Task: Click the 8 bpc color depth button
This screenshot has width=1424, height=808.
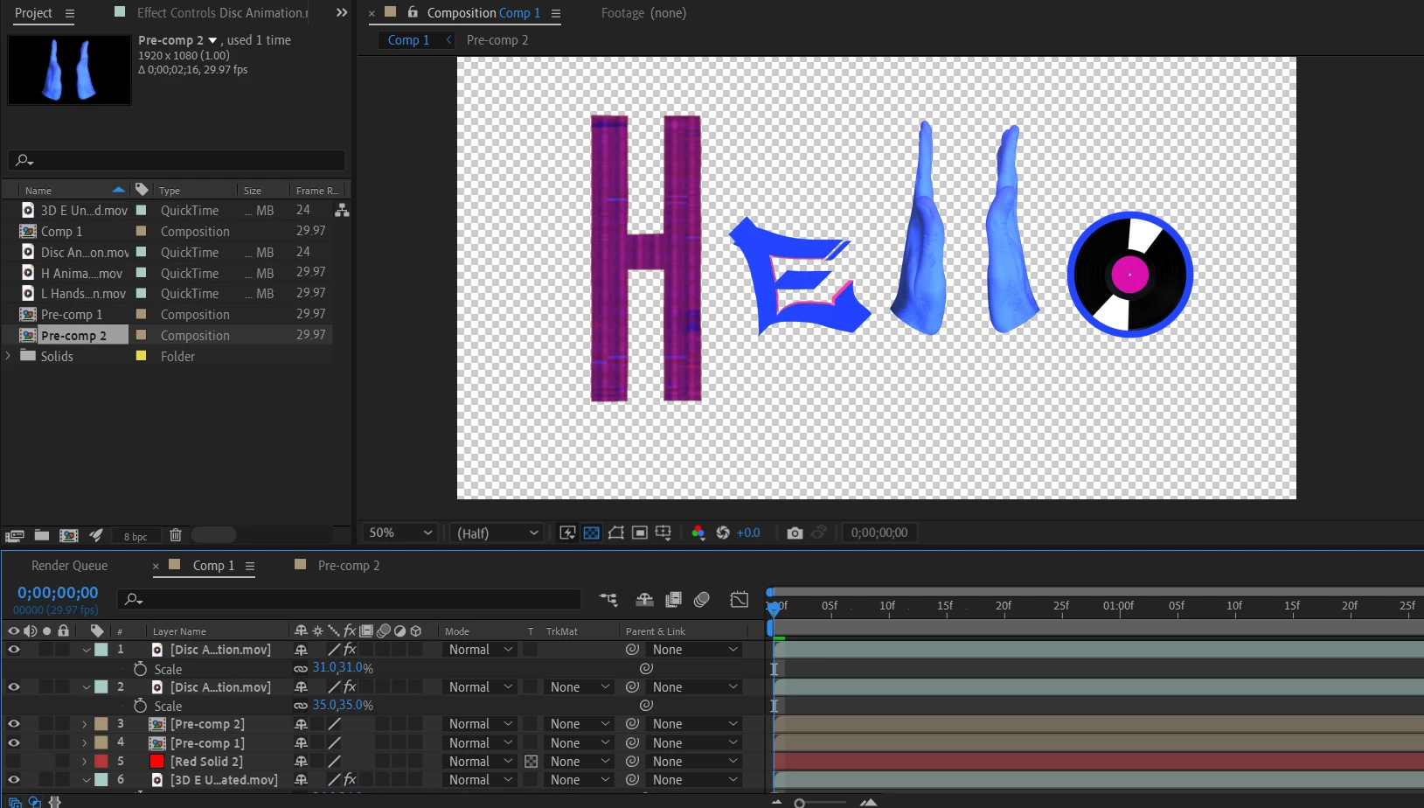Action: click(135, 537)
